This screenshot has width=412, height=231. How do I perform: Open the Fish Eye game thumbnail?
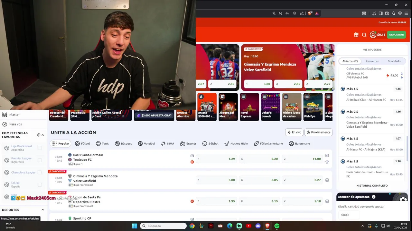tap(313, 107)
